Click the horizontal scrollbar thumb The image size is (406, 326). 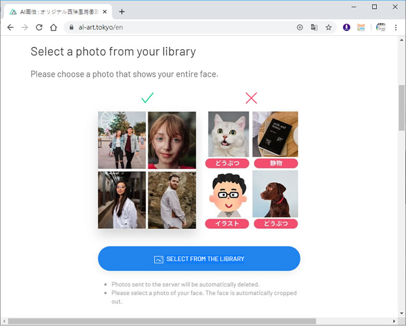(162, 321)
